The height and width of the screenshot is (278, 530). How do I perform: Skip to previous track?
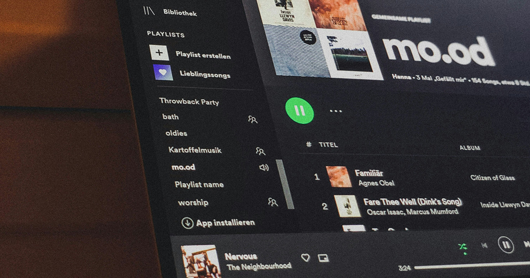tap(485, 245)
